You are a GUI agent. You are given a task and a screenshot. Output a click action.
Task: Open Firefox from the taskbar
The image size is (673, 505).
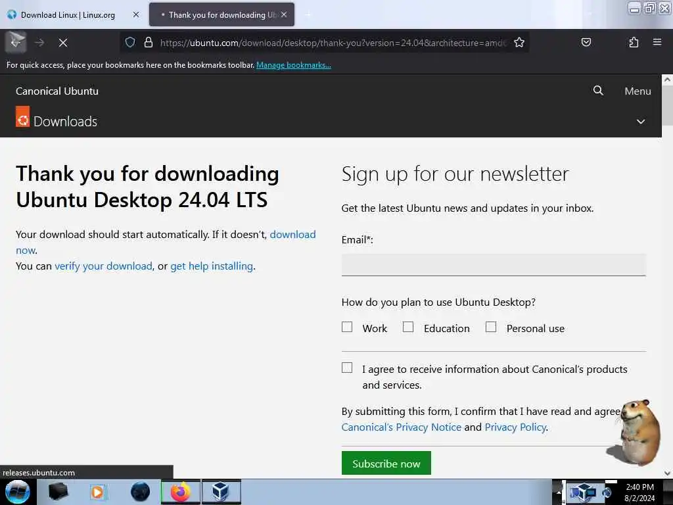pos(181,492)
